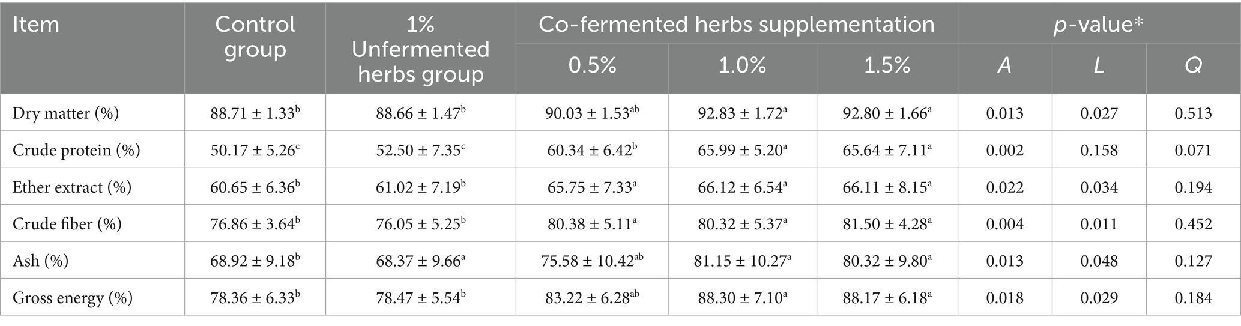This screenshot has height=326, width=1241.
Task: Click the cell with value 75.58 ± 10.42
Action: coord(592,261)
